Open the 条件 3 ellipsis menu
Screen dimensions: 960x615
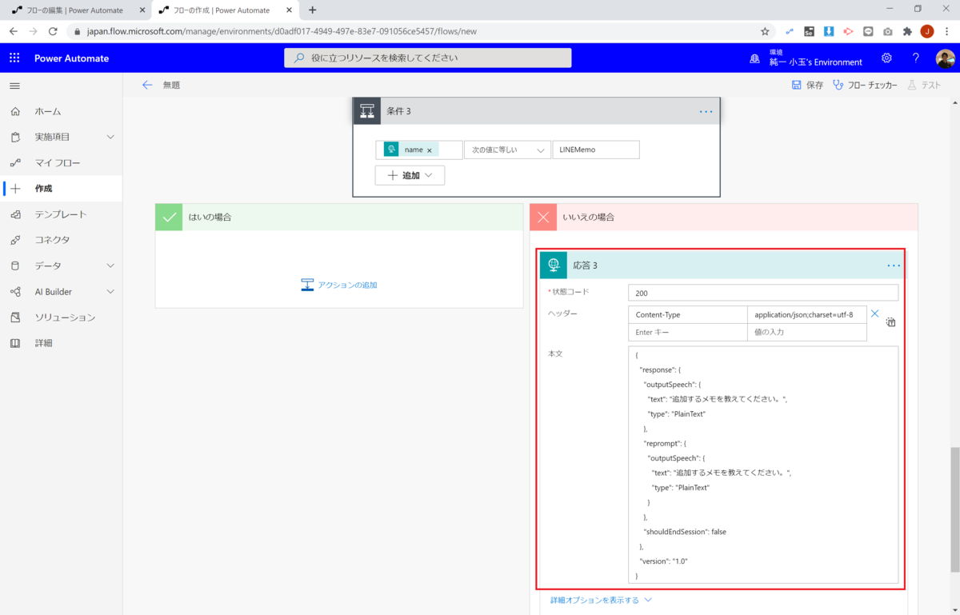(706, 111)
